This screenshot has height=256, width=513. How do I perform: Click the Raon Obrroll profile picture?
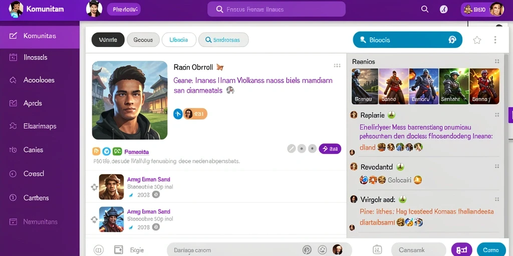[130, 100]
